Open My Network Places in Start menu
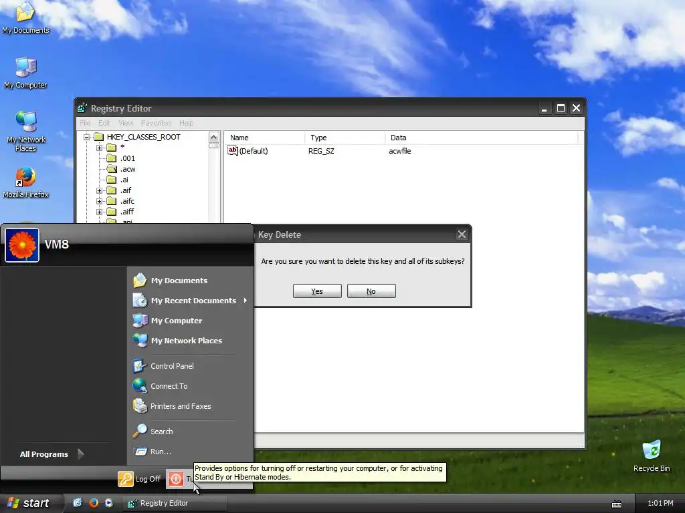The width and height of the screenshot is (685, 513). click(177, 341)
